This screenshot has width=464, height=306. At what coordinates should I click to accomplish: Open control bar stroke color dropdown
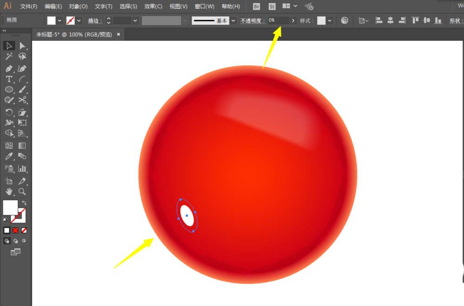79,20
